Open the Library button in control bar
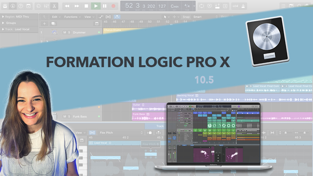 click(5, 6)
